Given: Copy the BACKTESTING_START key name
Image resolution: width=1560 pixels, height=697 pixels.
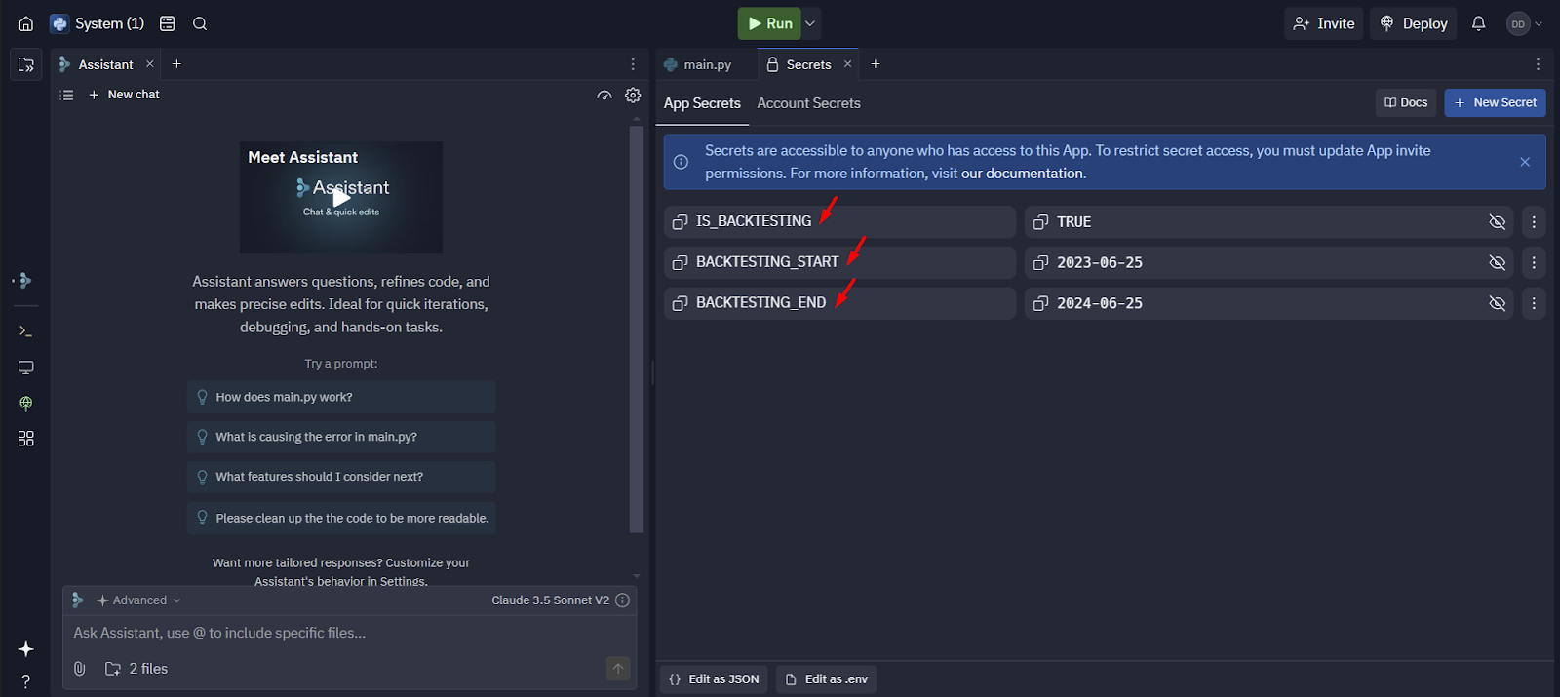Looking at the screenshot, I should pyautogui.click(x=681, y=263).
